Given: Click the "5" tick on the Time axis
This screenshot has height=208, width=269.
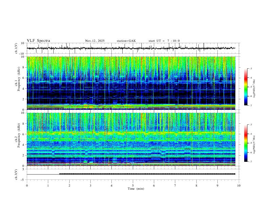Looking at the screenshot, I should 133,186.
